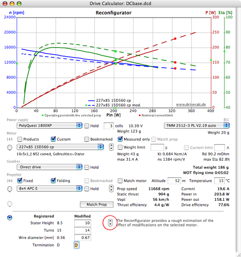Click the Temperature input field
This screenshot has height=257, width=241.
pos(219,181)
